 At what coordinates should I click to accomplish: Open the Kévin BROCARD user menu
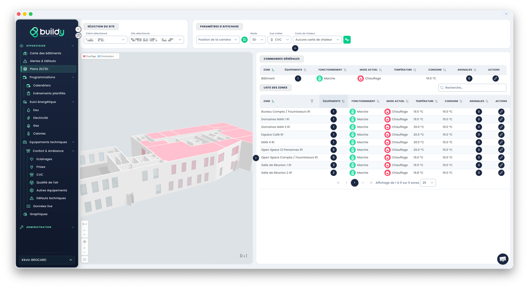click(47, 260)
